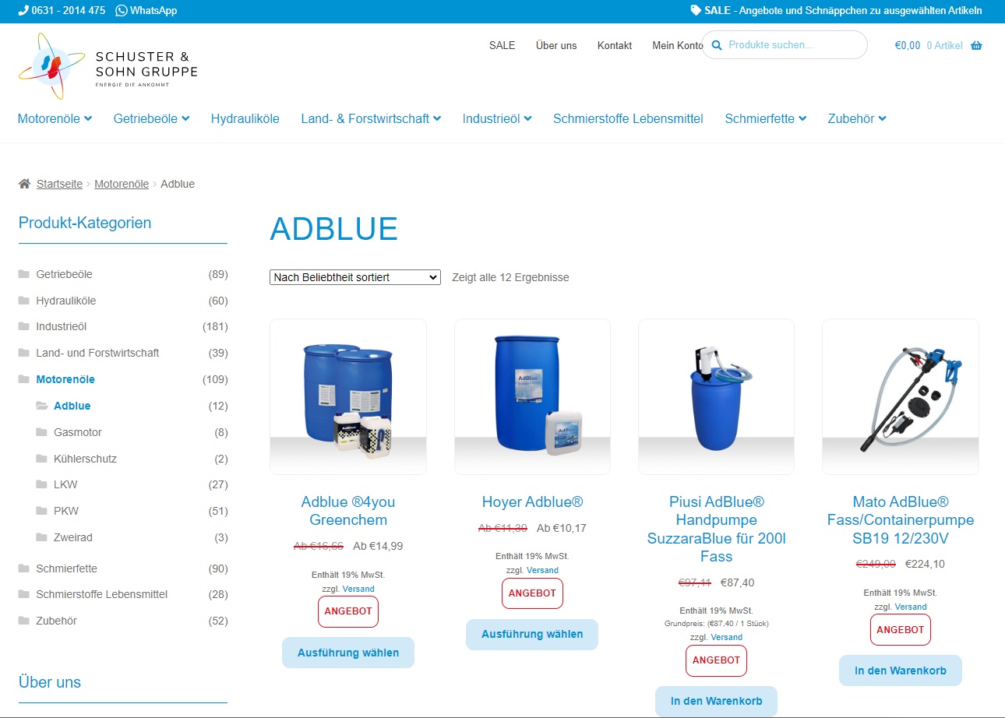This screenshot has width=1005, height=718.
Task: Click 'In den Warenkorb' for the Mato pump
Action: coord(900,670)
